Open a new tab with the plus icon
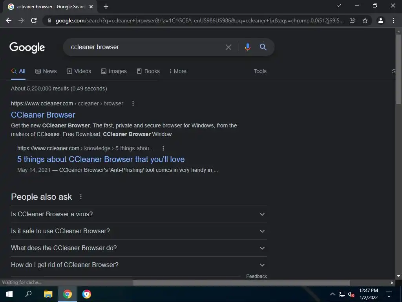This screenshot has height=302, width=402. pos(106,7)
